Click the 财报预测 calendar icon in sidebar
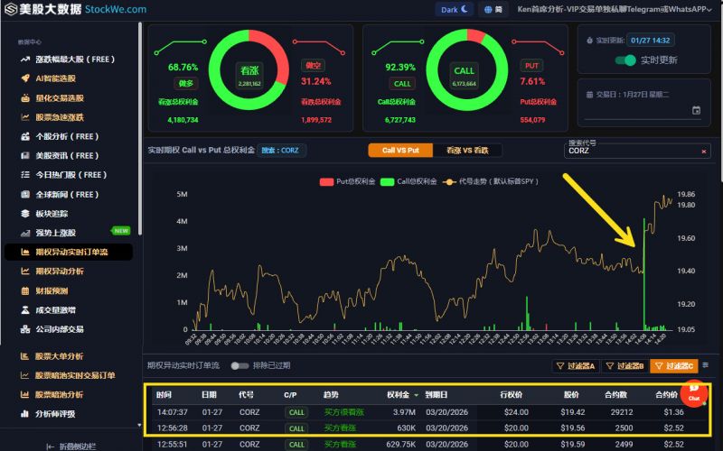The width and height of the screenshot is (723, 451). click(x=26, y=291)
